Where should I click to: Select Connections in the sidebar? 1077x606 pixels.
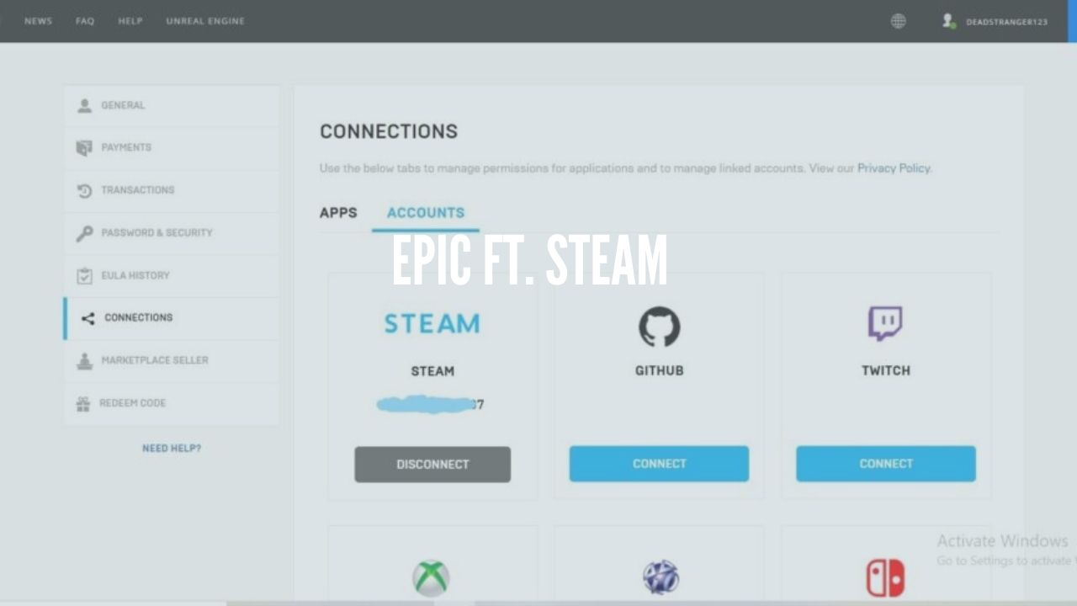172,318
